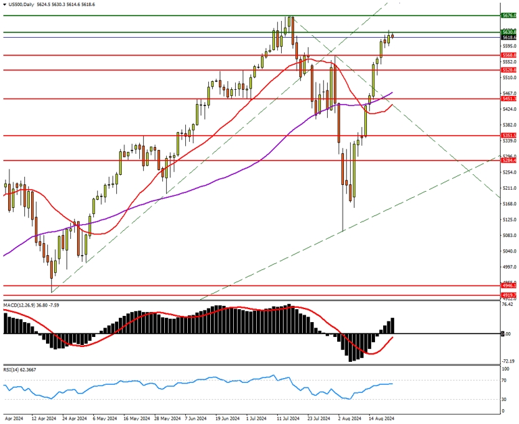
Task: Click the red 5351.5 price label
Action: click(x=509, y=136)
